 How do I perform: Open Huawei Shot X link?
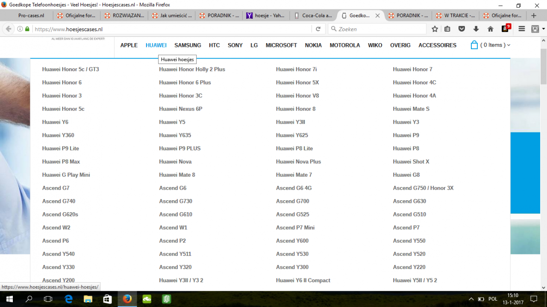pos(411,162)
